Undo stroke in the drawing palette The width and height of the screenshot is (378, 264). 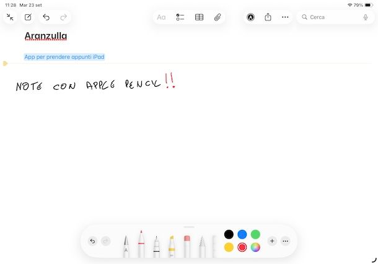92,241
